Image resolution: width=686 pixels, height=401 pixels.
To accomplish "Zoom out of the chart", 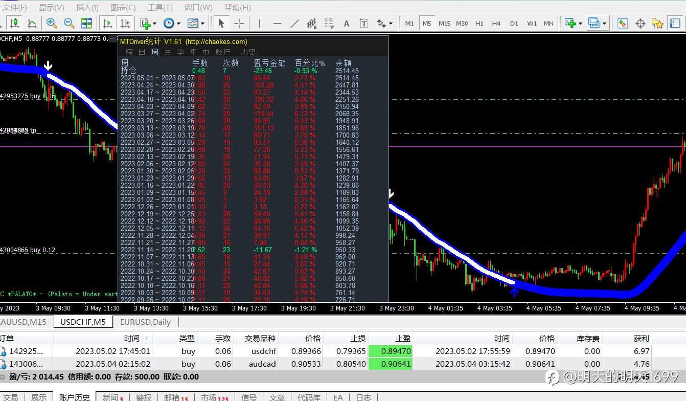I will coord(69,23).
